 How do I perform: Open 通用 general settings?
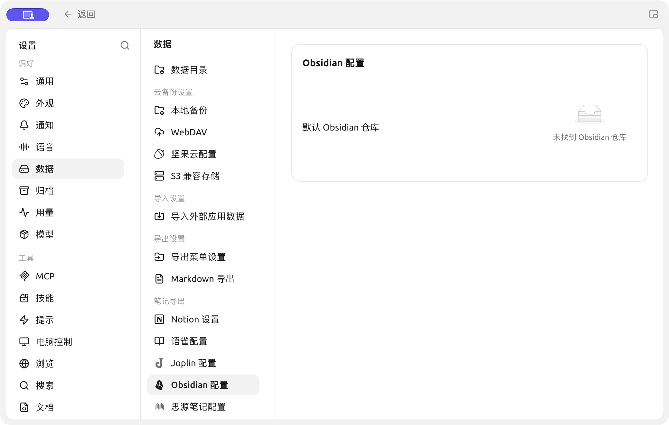(x=68, y=81)
